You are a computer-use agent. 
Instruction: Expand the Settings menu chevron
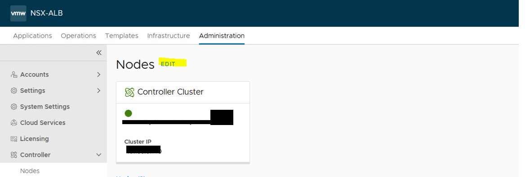click(99, 91)
